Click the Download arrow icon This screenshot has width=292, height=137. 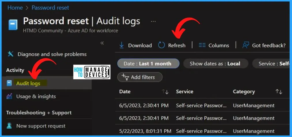pyautogui.click(x=122, y=45)
